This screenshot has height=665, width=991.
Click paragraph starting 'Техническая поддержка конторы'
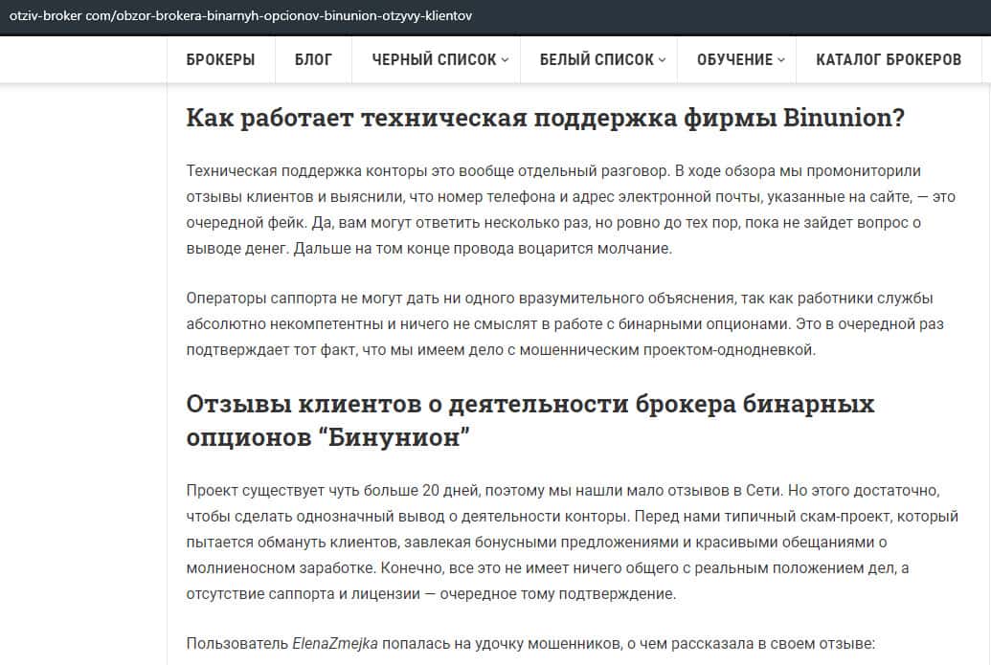click(x=571, y=210)
